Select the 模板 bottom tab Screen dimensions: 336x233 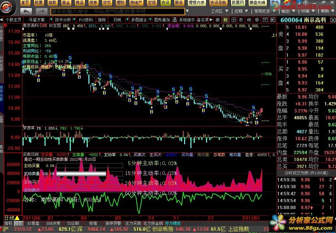[x=18, y=223]
